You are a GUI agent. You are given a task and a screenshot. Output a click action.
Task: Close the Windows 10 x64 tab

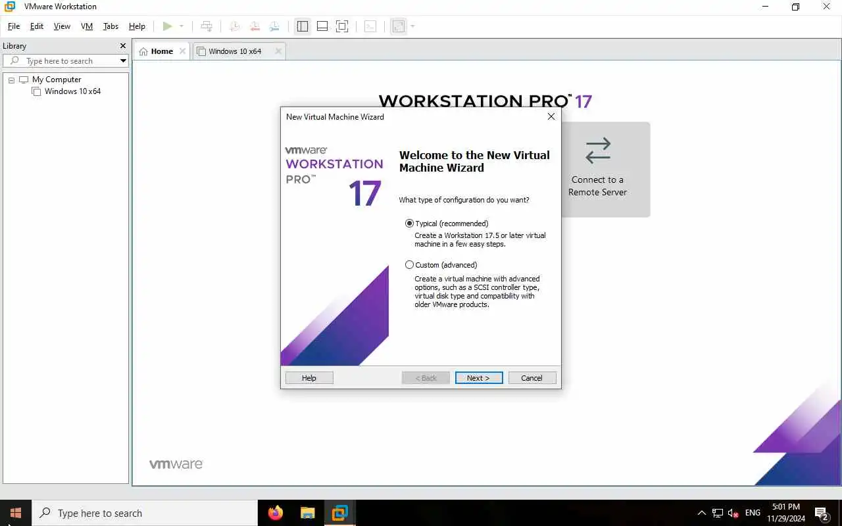(278, 51)
